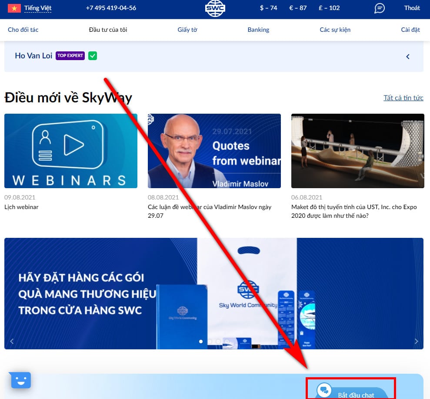Open the Các sự kiện menu
The image size is (430, 399).
[x=335, y=30]
